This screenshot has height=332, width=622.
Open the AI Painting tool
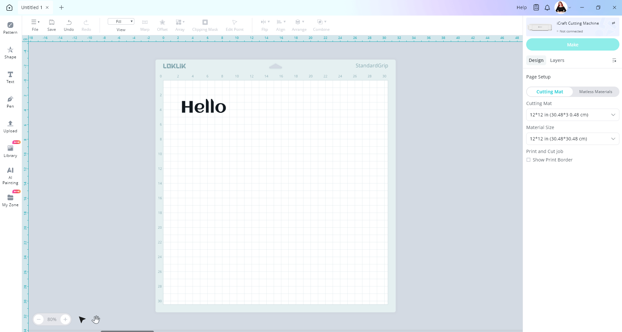[x=10, y=175]
